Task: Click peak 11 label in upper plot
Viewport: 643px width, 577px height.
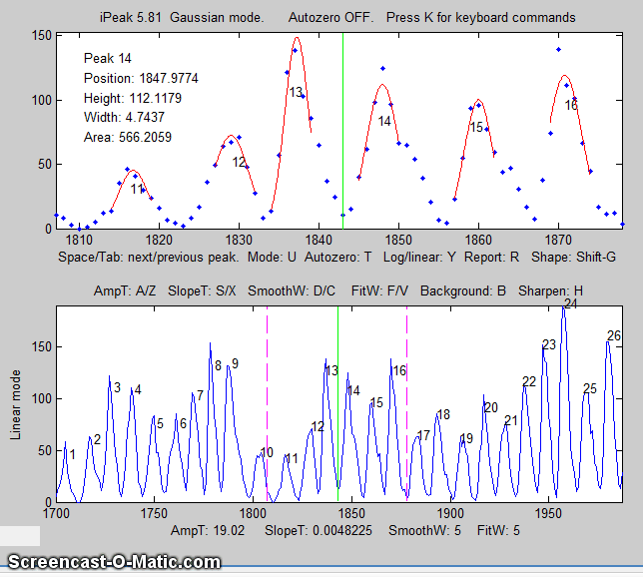Action: click(x=137, y=188)
